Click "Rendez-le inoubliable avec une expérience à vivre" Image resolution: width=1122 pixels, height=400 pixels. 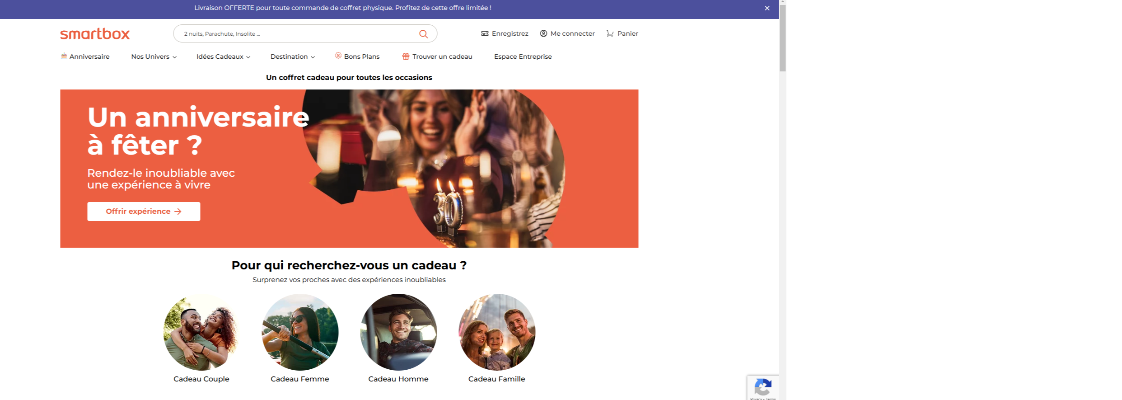coord(161,179)
